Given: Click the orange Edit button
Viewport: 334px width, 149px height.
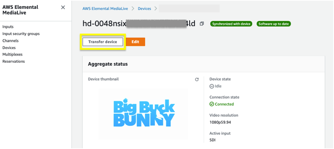Looking at the screenshot, I should [x=136, y=42].
